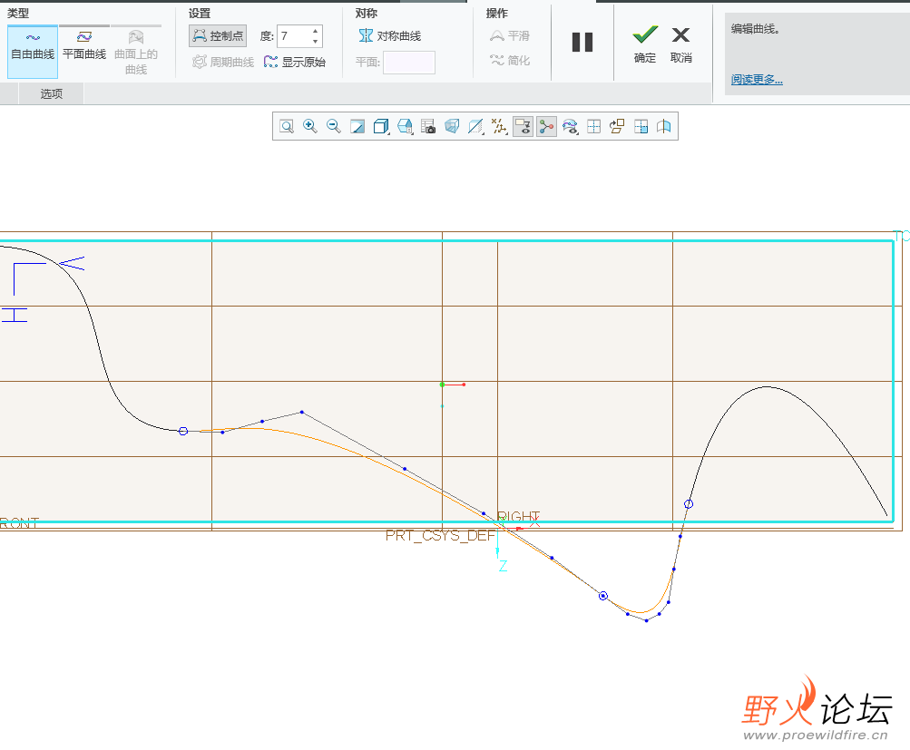Enable the 周期曲线 periodic curve option
The image size is (910, 750).
223,62
